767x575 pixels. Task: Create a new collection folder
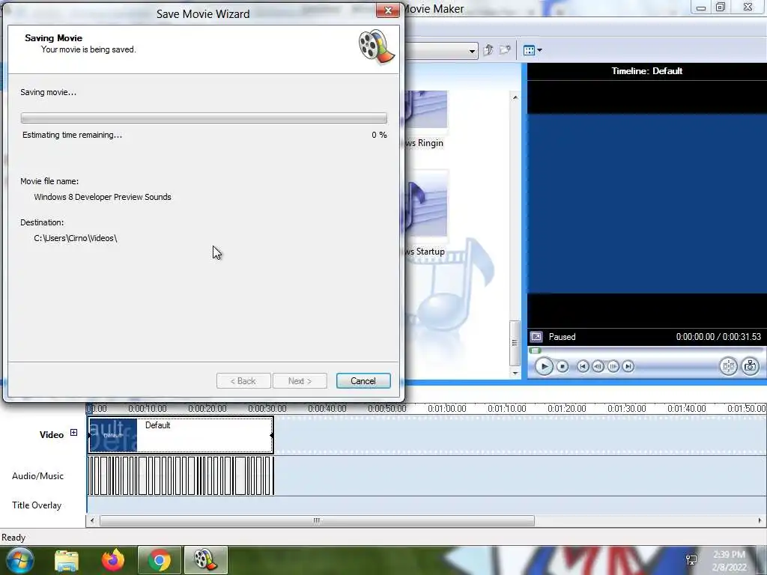click(505, 50)
